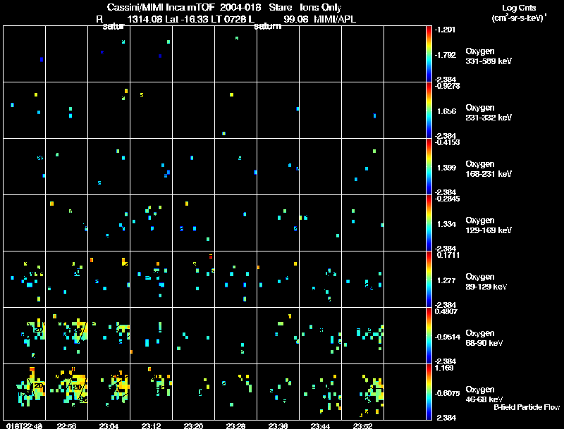The width and height of the screenshot is (564, 429).
Task: Open the 46-68 keV panel at 23:52
Action: pos(362,392)
